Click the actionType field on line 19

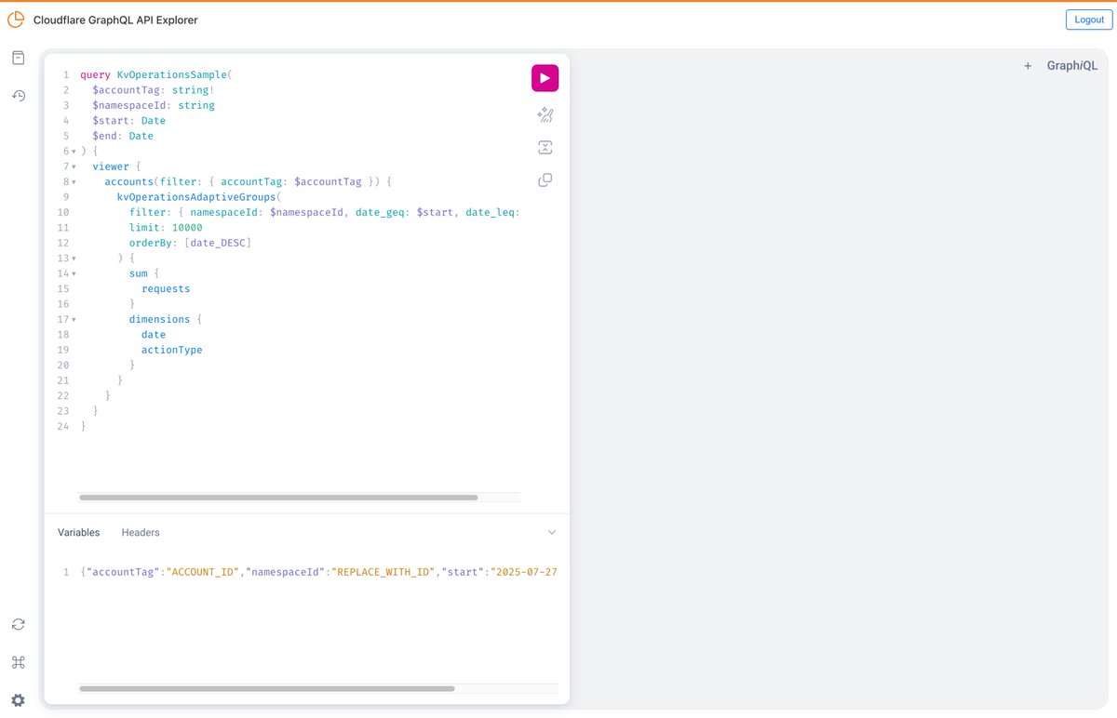[x=172, y=350]
